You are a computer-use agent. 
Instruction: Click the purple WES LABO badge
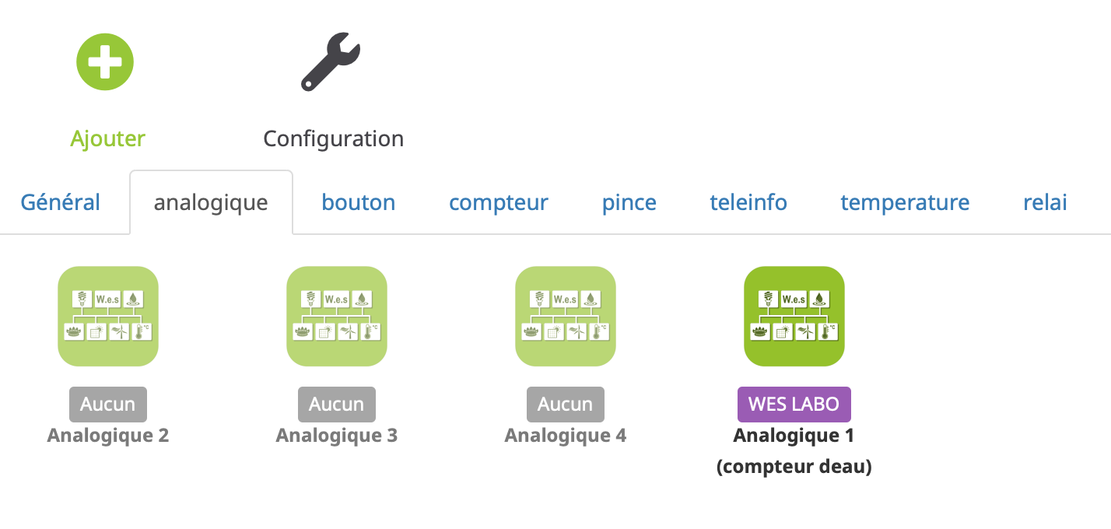pyautogui.click(x=794, y=404)
